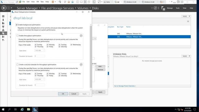
Task: Click the Add... button in background dialog
Action: coord(100,66)
